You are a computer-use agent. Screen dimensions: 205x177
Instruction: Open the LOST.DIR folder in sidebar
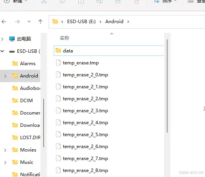click(x=26, y=137)
